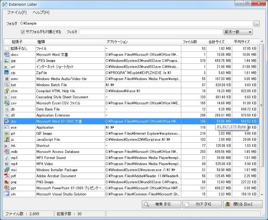Click the .chm help file icon
The image size is (268, 220).
pos(7,91)
